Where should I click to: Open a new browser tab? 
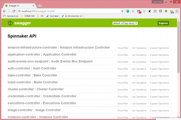point(40,6)
